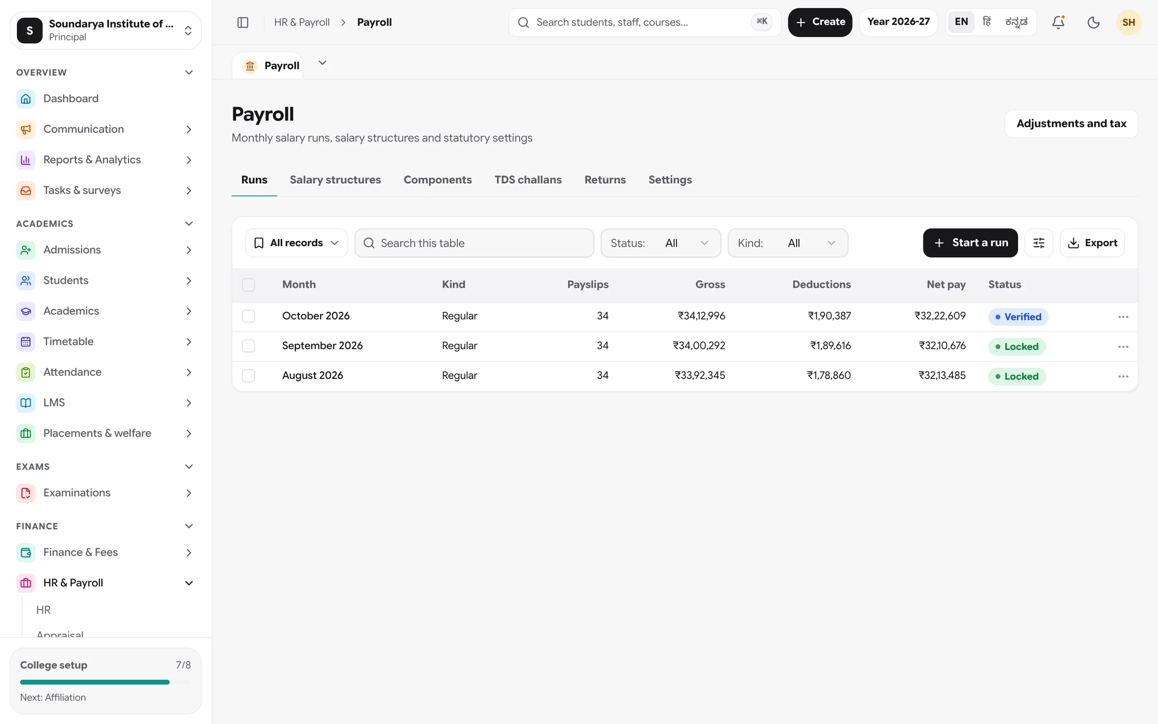Open the Kind filter dropdown

click(787, 243)
